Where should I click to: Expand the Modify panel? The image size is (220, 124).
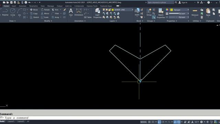coord(48,21)
